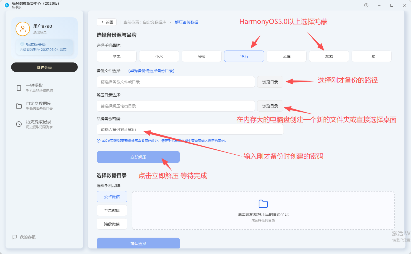Select the 荣耀 brand option
Viewport: 411px width, 254px height.
point(287,56)
